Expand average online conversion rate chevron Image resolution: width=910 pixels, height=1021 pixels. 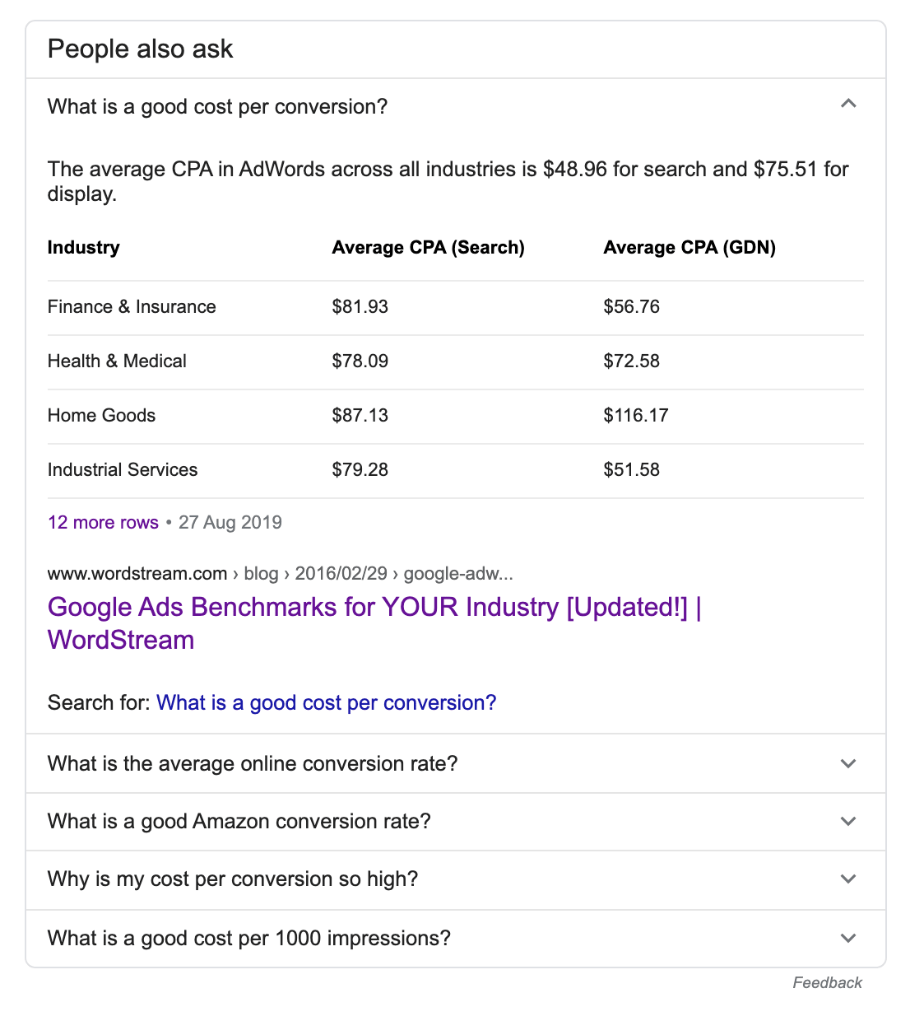click(x=848, y=764)
